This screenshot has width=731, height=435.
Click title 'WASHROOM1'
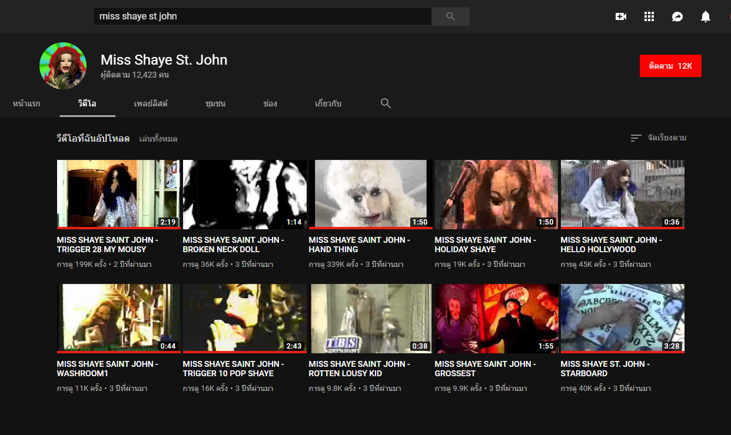82,373
